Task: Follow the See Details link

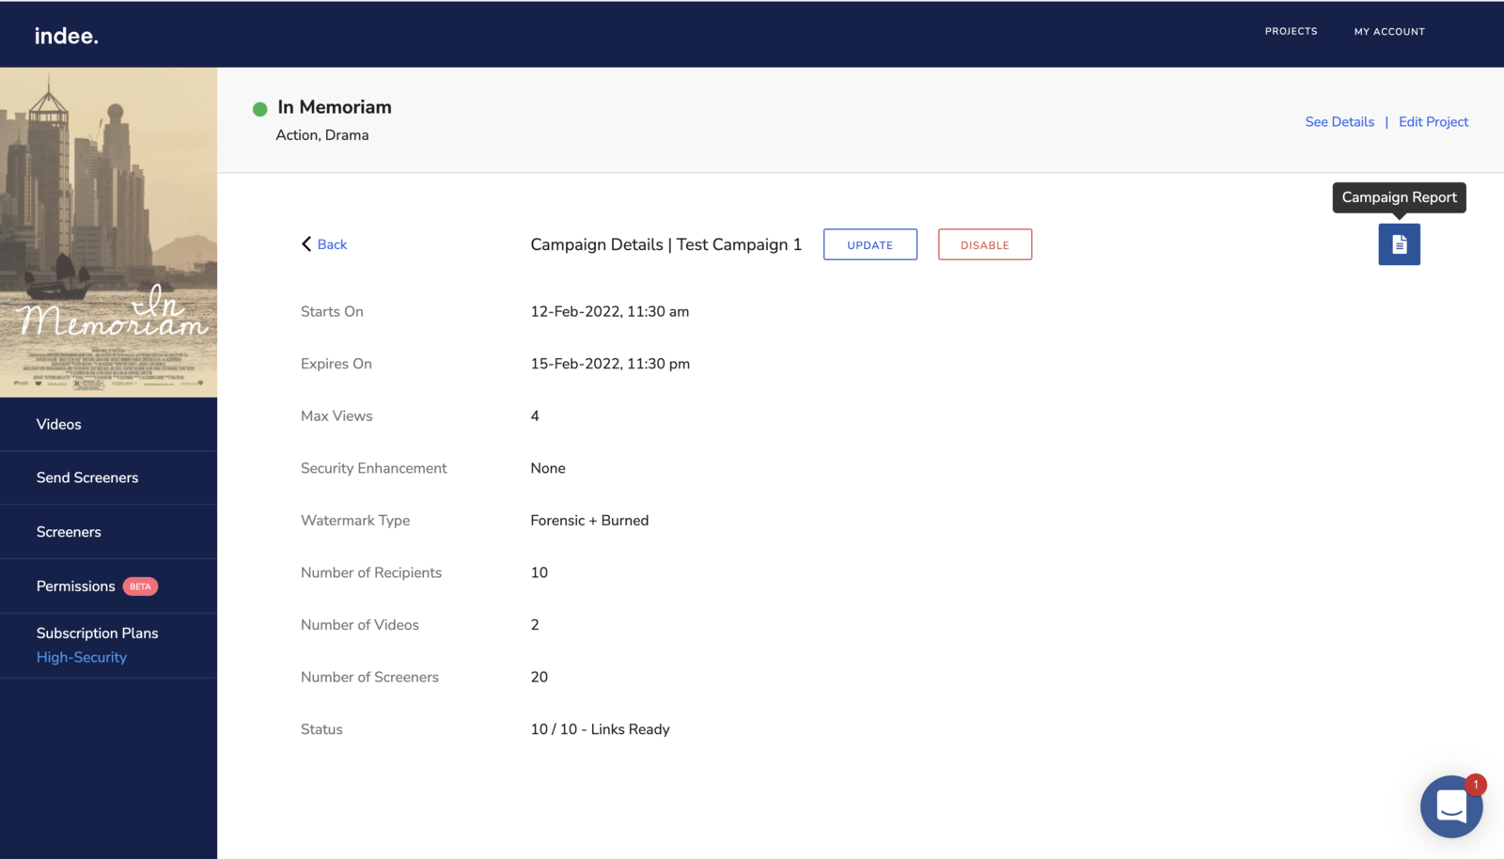Action: click(x=1339, y=122)
